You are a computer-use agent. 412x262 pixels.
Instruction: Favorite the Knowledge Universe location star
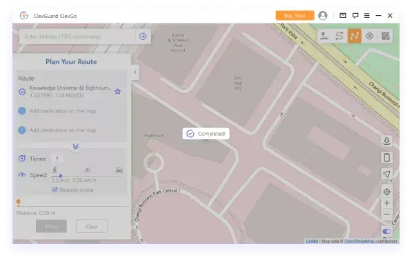[118, 92]
